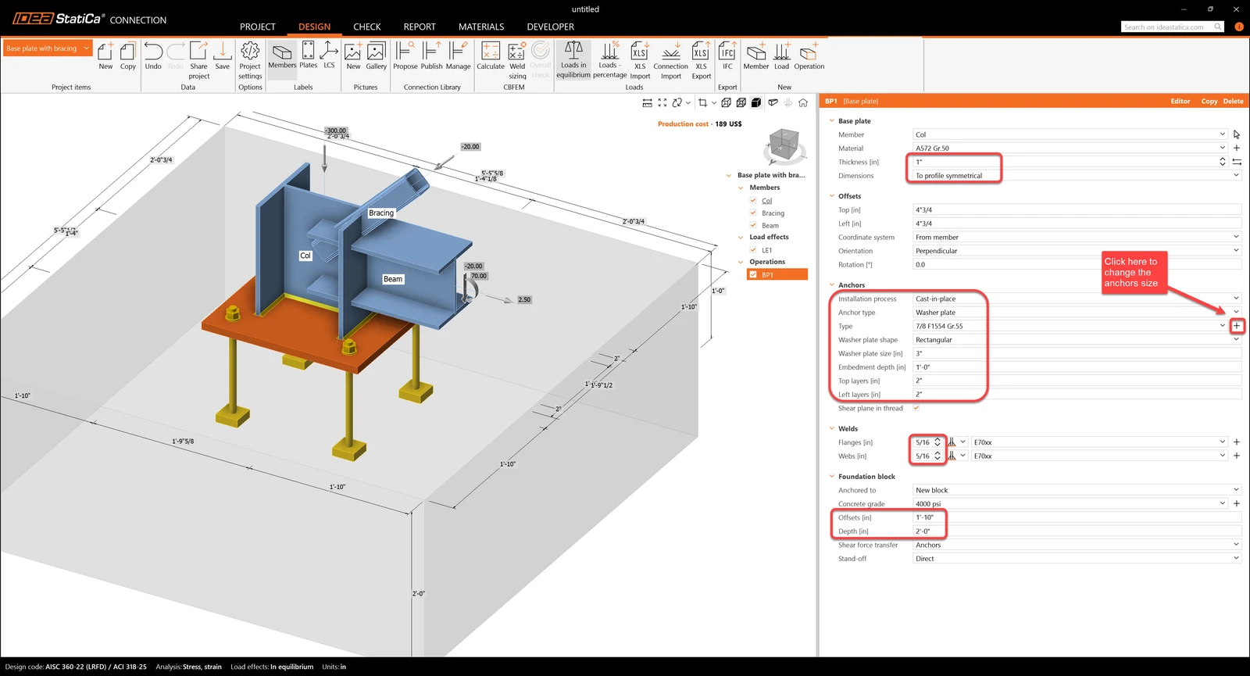Image resolution: width=1250 pixels, height=676 pixels.
Task: Open Installation process dropdown
Action: coord(1077,299)
